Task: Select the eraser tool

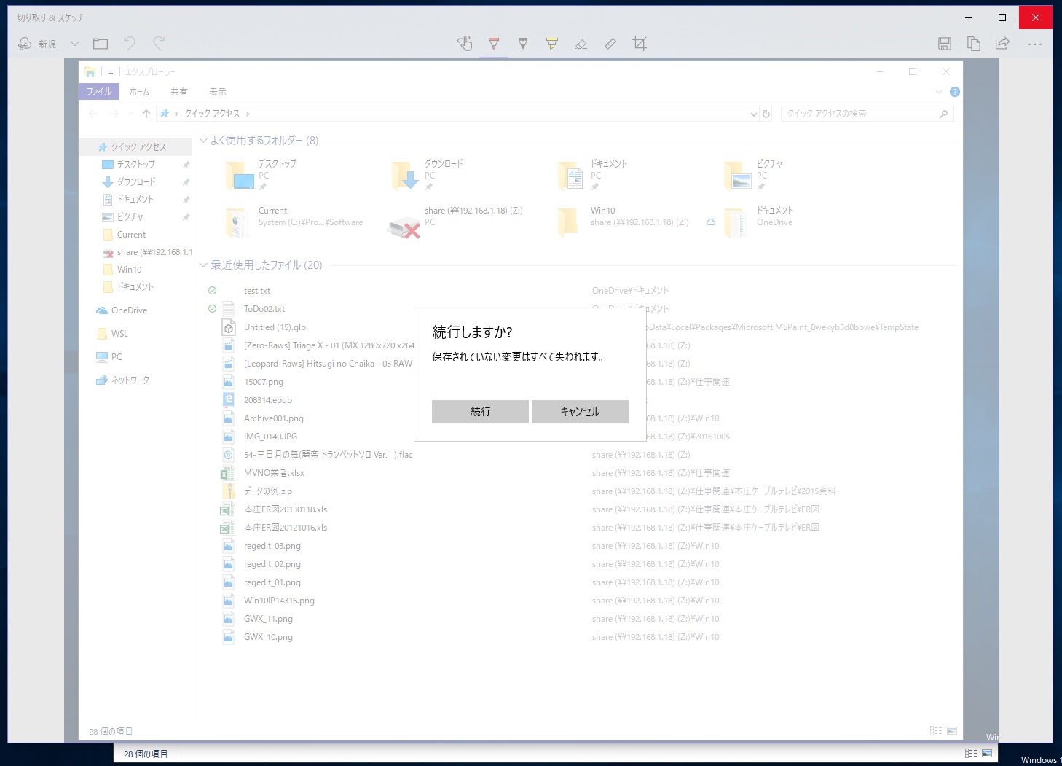Action: click(x=581, y=44)
